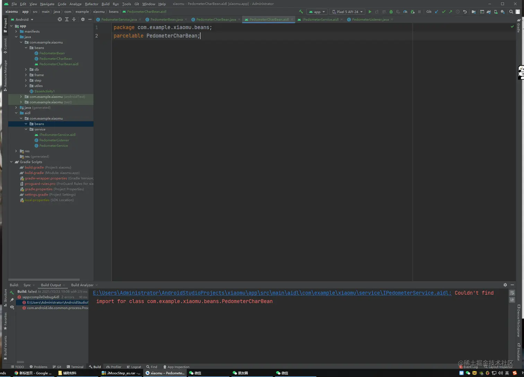Expand the frame package folder

pyautogui.click(x=26, y=75)
